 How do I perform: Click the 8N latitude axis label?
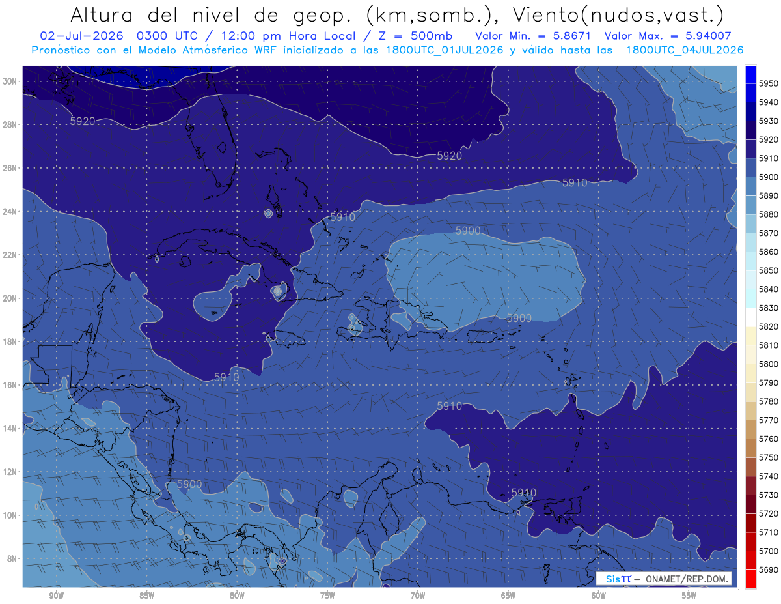click(11, 558)
